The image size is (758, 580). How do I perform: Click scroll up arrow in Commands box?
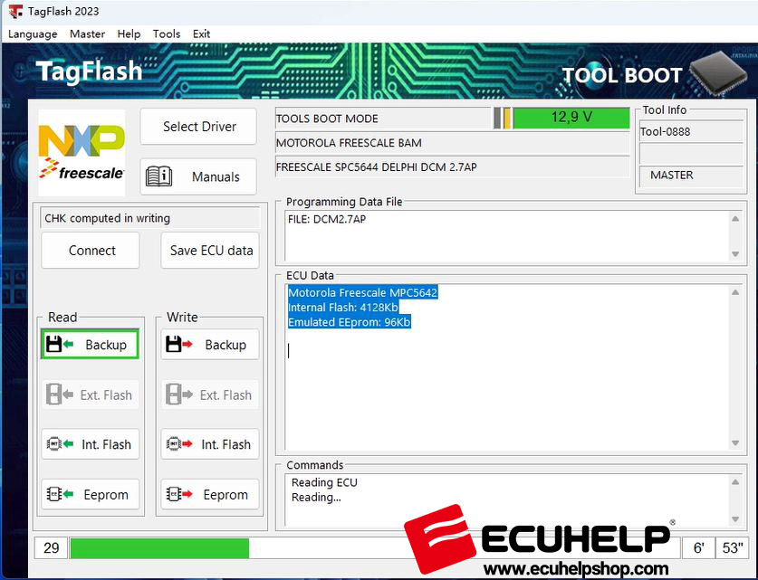pos(735,482)
